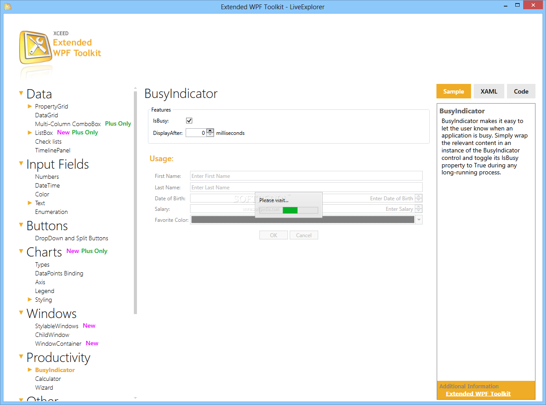
Task: Collapse the Productivity category
Action: coord(21,357)
